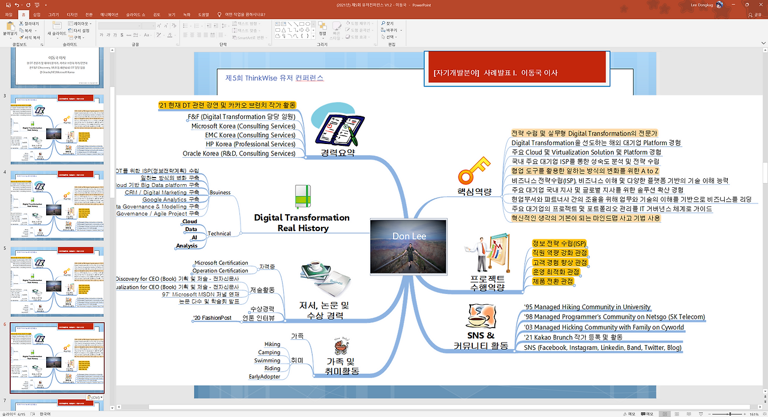
Task: Click the Cut (잘라내기) scissors button
Action: click(x=29, y=23)
